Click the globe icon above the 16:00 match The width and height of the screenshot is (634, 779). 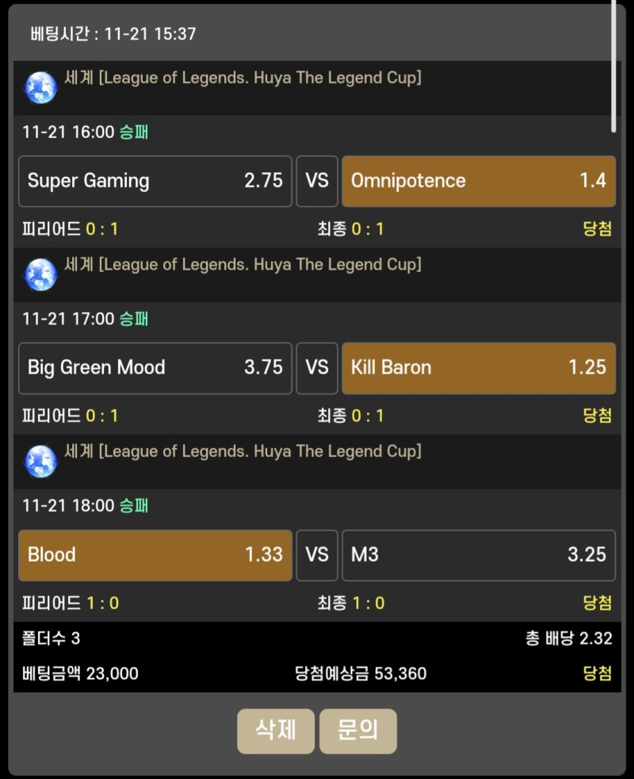tap(40, 88)
